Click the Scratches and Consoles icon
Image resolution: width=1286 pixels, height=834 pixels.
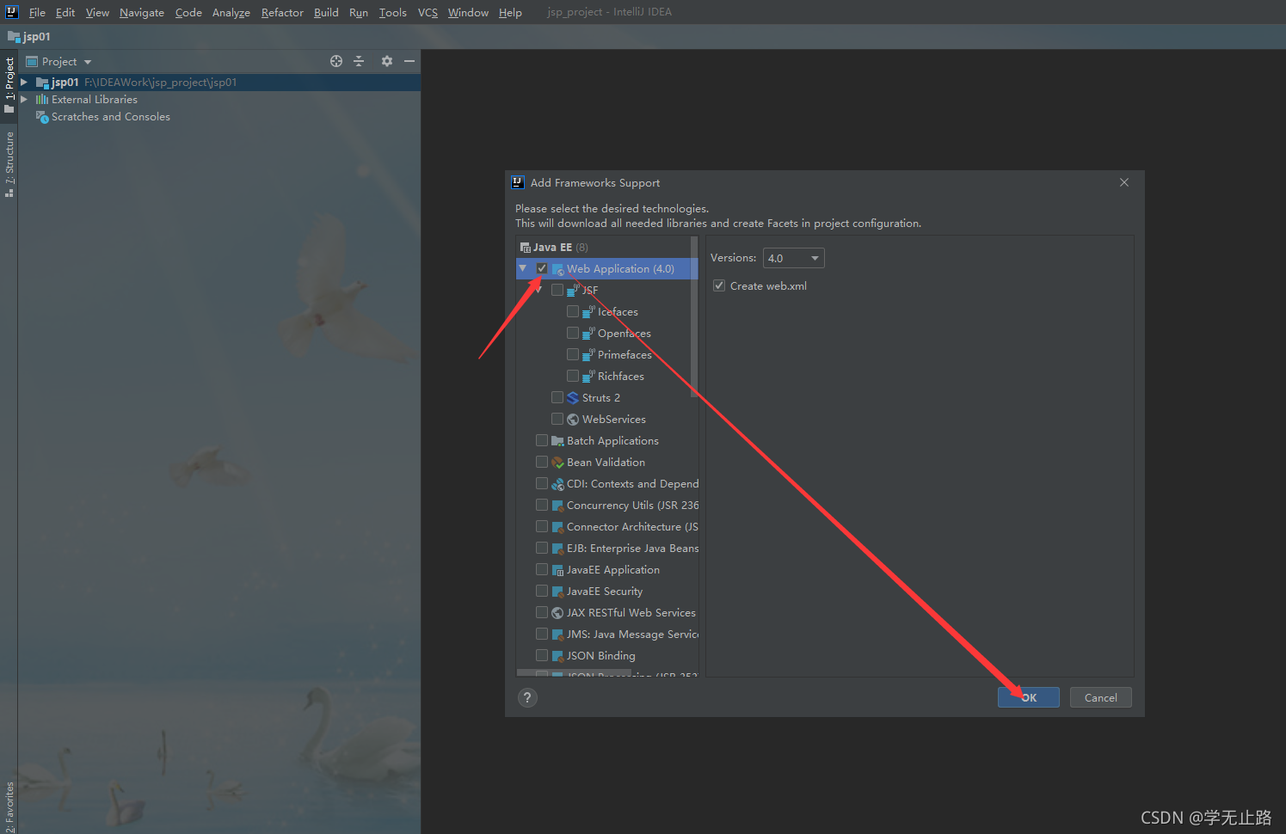pyautogui.click(x=42, y=117)
